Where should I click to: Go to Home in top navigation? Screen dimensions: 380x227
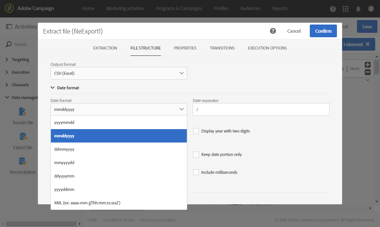pyautogui.click(x=88, y=8)
